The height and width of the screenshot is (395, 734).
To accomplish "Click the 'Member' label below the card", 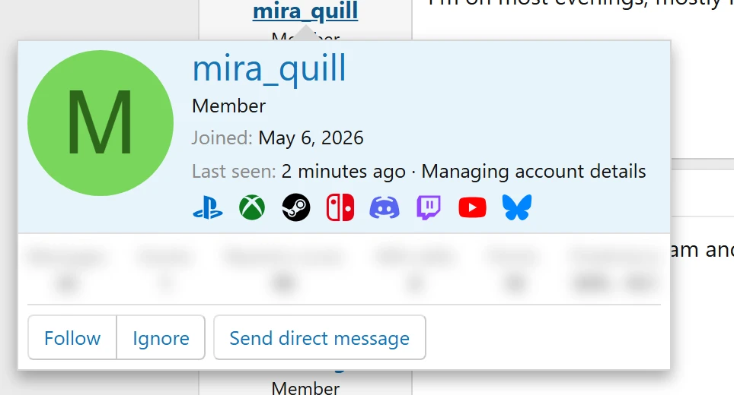I will pyautogui.click(x=305, y=387).
